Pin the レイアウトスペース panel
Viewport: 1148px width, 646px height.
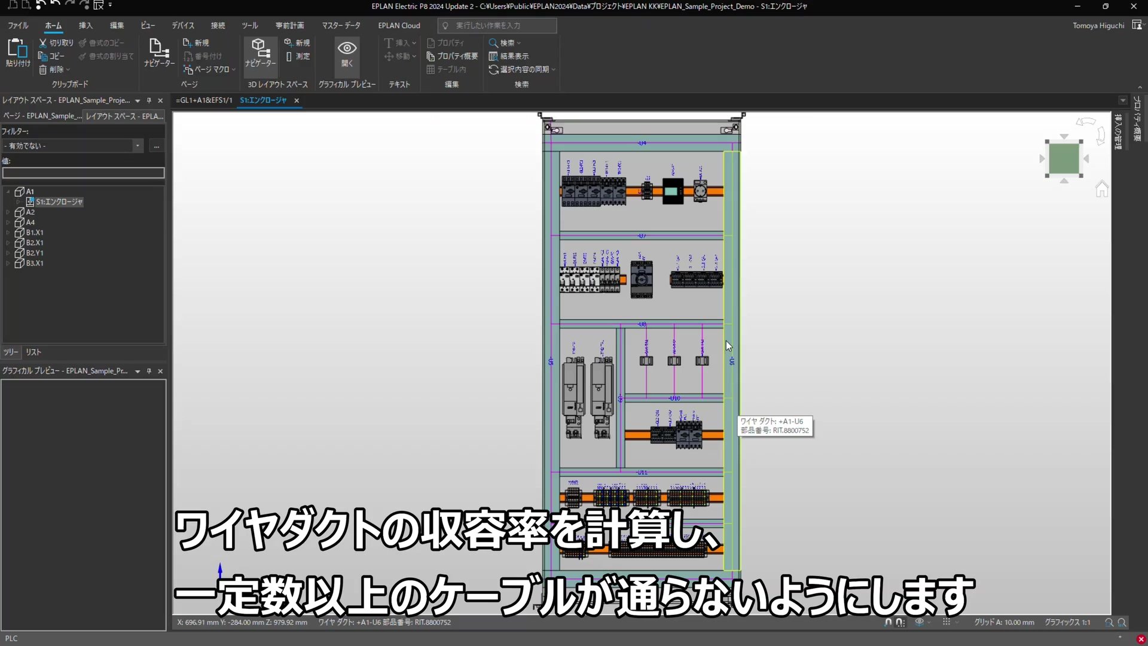tap(149, 100)
